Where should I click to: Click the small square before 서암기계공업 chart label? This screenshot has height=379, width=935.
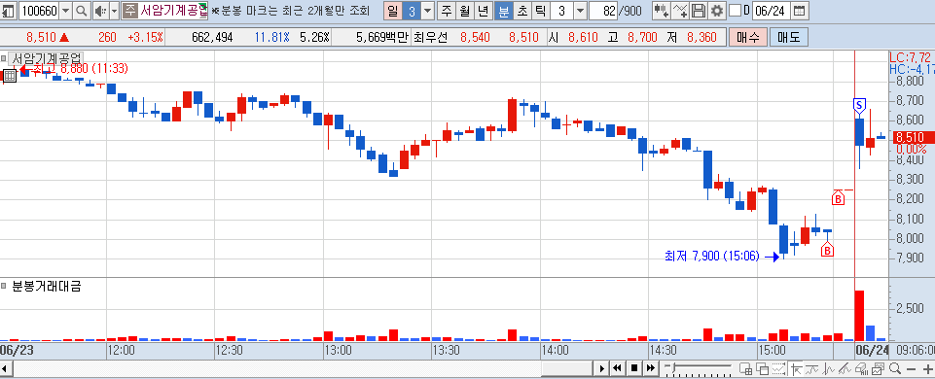pyautogui.click(x=4, y=58)
